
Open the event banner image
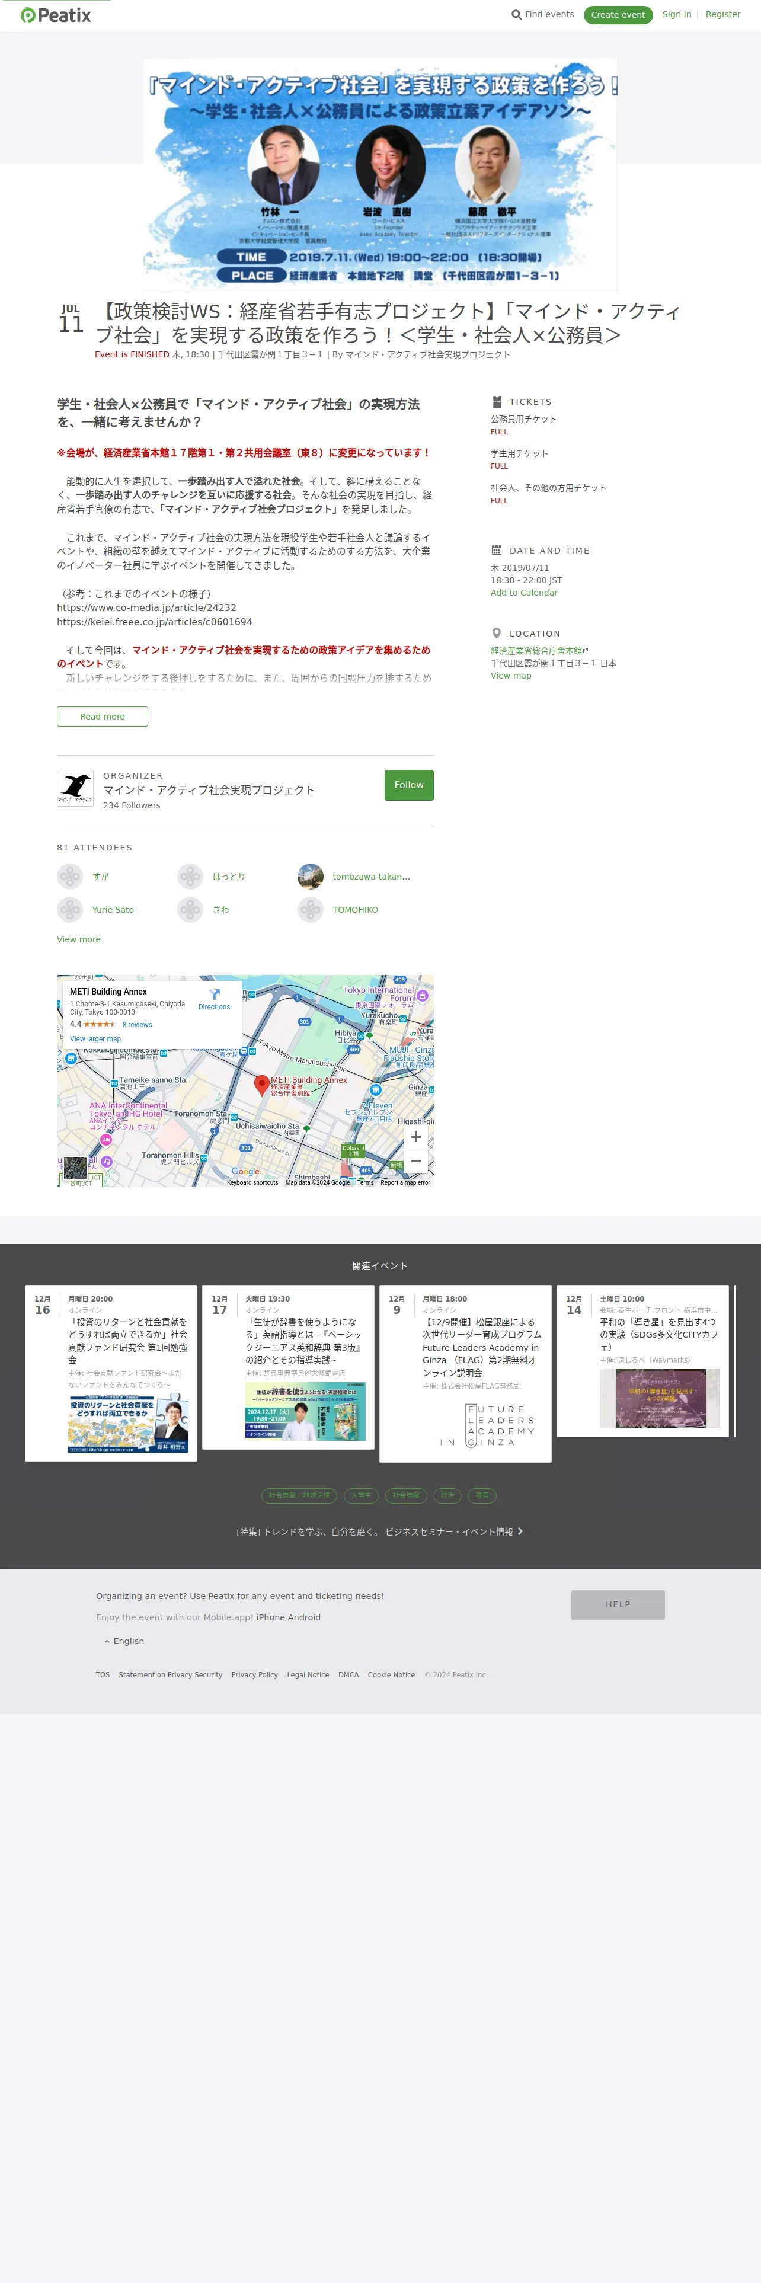click(380, 174)
